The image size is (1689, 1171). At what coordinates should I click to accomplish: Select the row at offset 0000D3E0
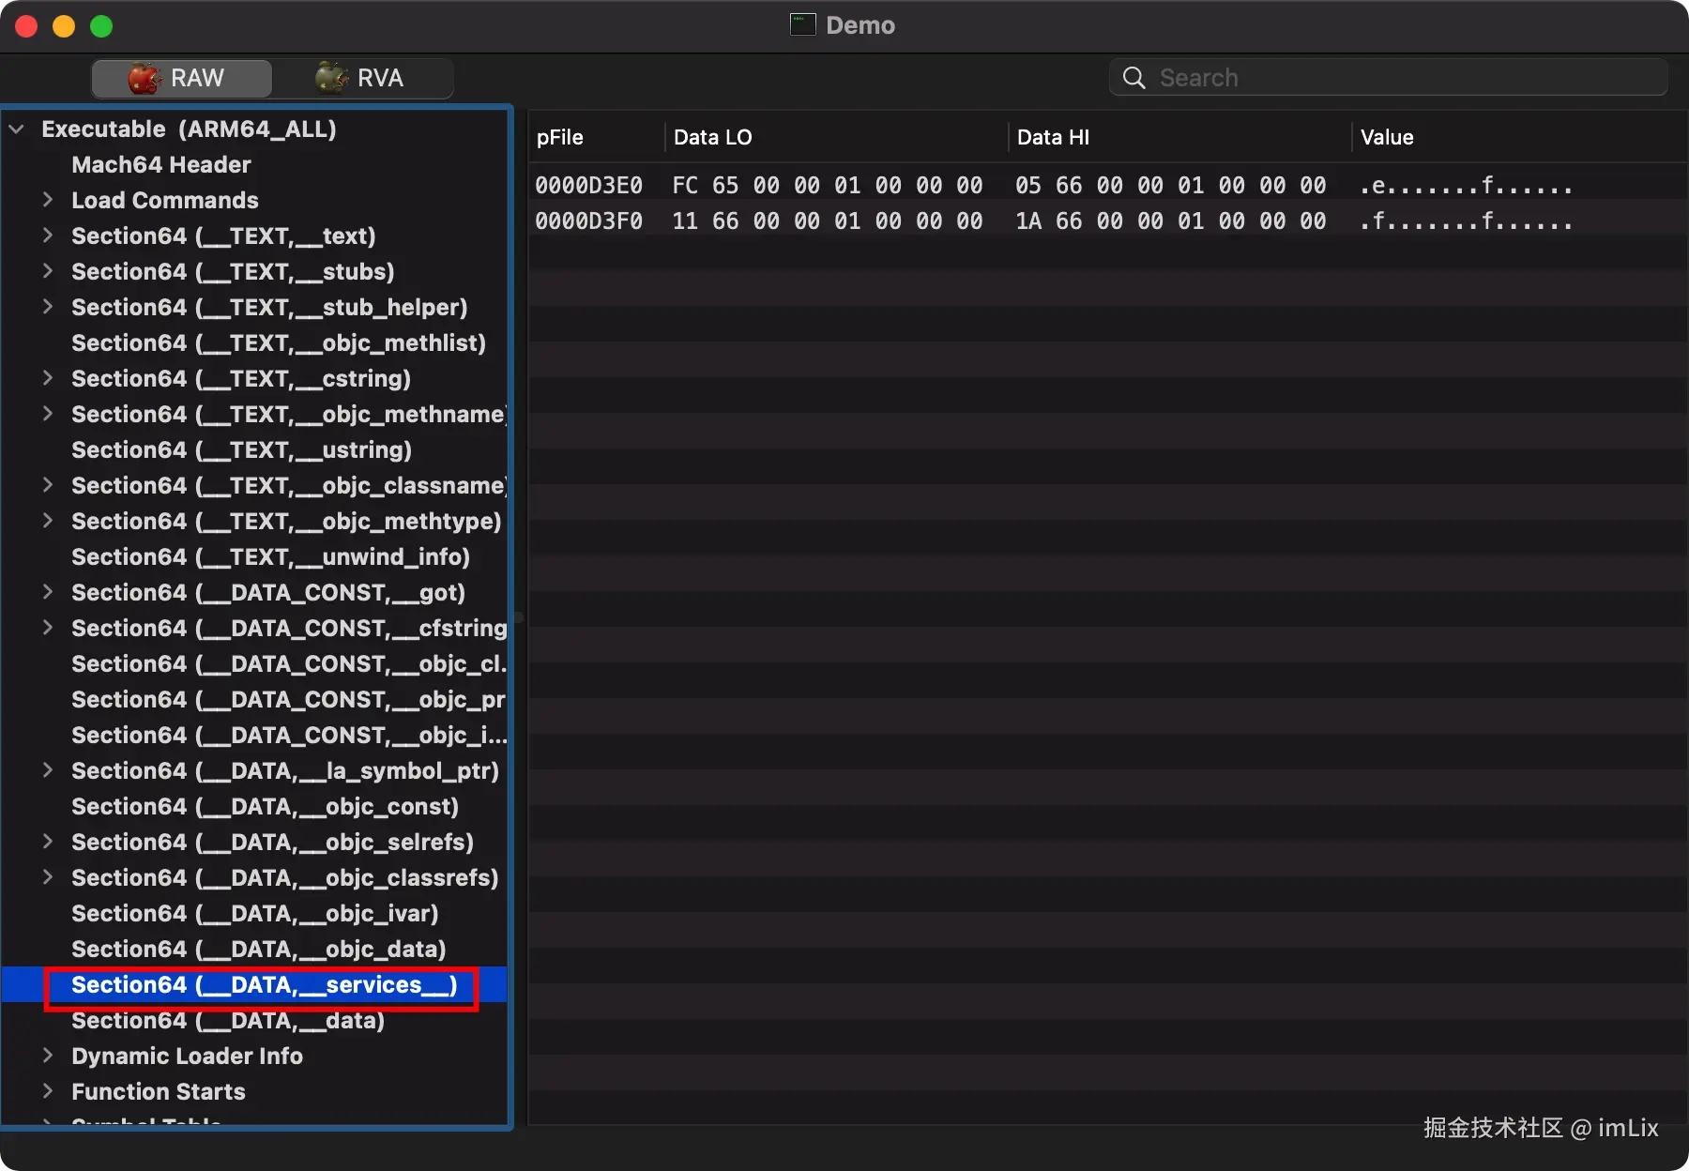pyautogui.click(x=1107, y=186)
